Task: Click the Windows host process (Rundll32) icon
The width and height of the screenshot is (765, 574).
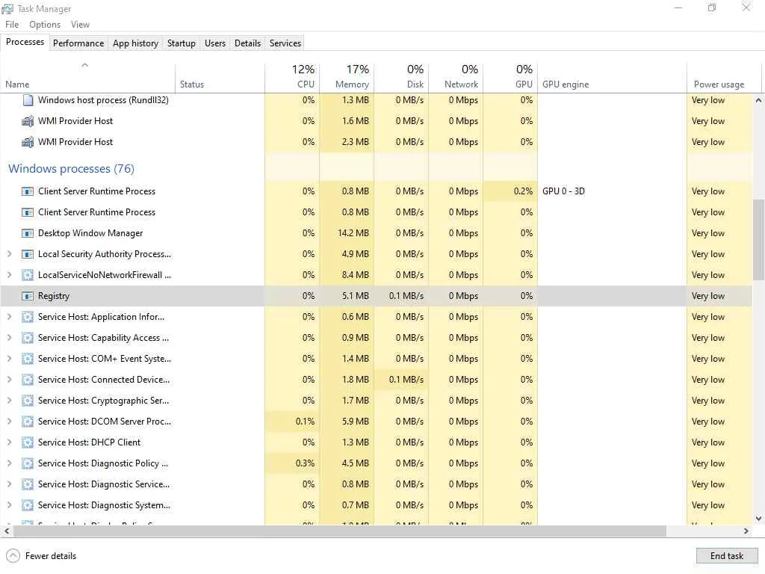Action: point(28,100)
